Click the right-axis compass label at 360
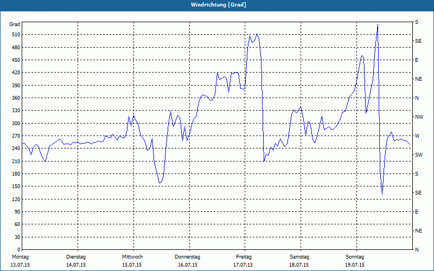434x271 pixels. coord(417,98)
